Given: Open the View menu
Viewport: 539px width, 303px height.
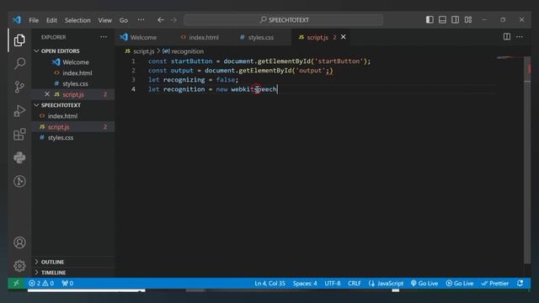Looking at the screenshot, I should pos(104,20).
